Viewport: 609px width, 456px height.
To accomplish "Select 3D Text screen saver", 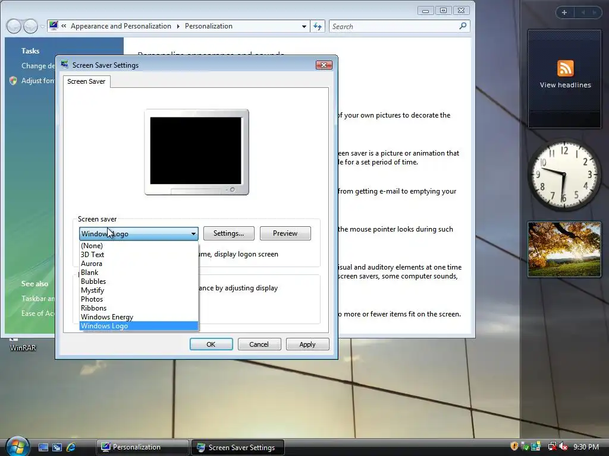I will coord(139,254).
